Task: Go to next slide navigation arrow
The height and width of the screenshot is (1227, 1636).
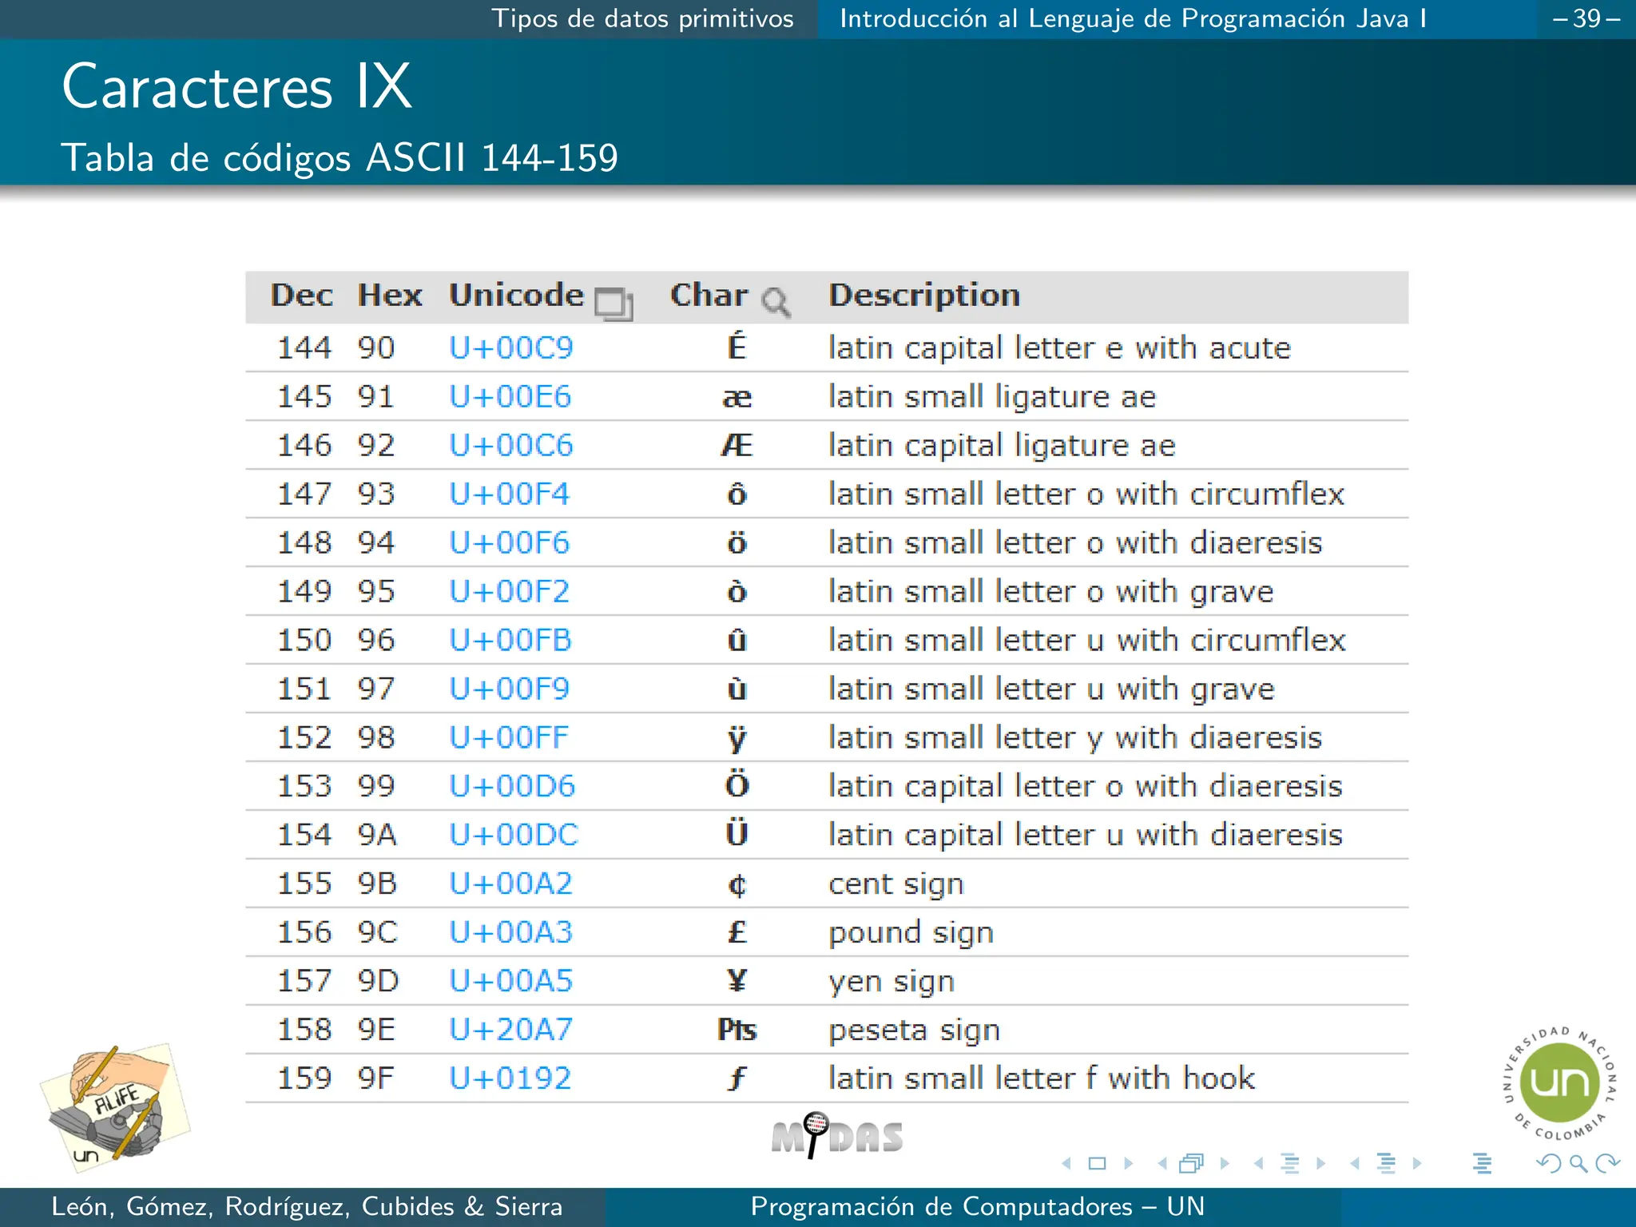Action: (x=1128, y=1163)
